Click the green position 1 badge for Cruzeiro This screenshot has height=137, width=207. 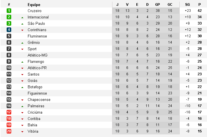point(9,11)
